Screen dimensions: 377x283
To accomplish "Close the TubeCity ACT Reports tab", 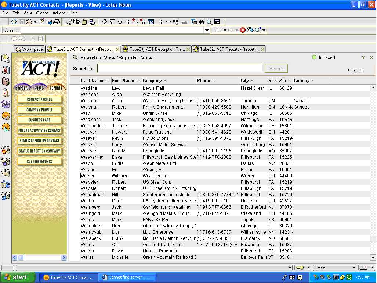I will click(262, 49).
